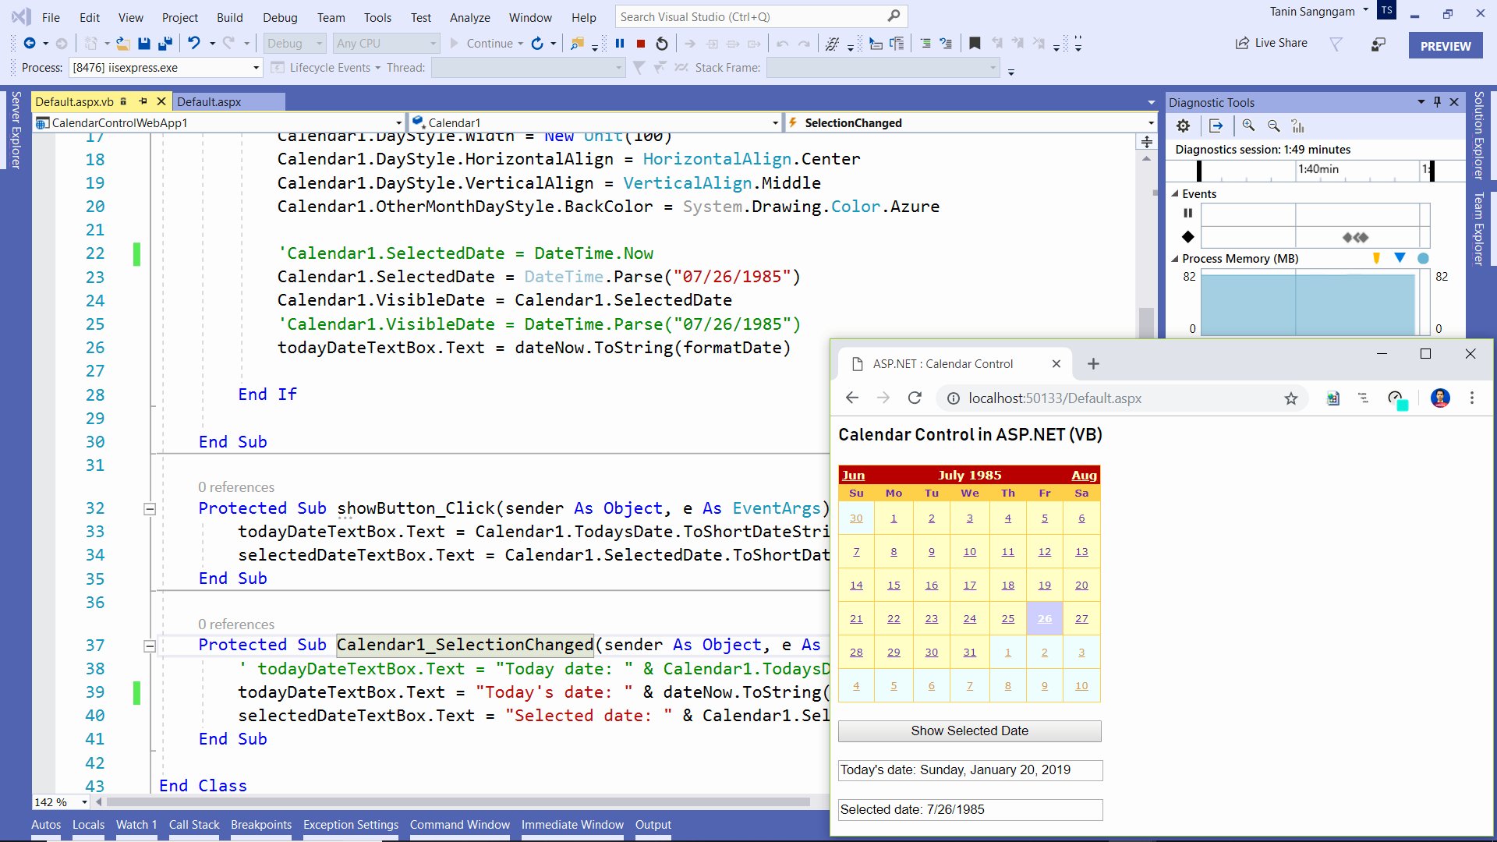1497x842 pixels.
Task: Pause execution using Break All
Action: (x=620, y=44)
